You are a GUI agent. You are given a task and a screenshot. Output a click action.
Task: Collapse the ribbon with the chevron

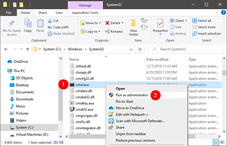pos(217,13)
